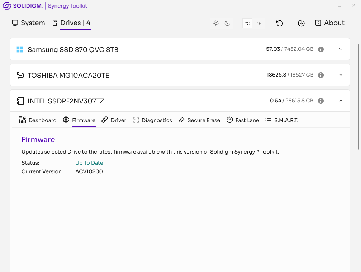
Task: Click TOSHIBA MG10ACA20TE drive name
Action: click(68, 76)
